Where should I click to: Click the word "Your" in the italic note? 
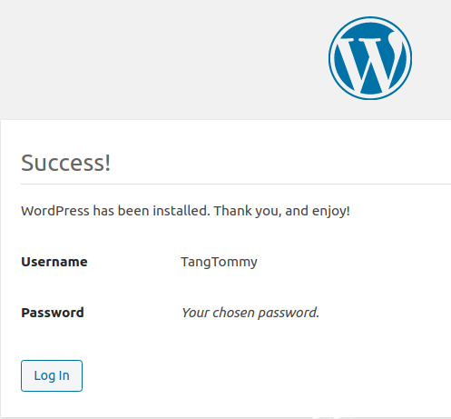tap(195, 313)
